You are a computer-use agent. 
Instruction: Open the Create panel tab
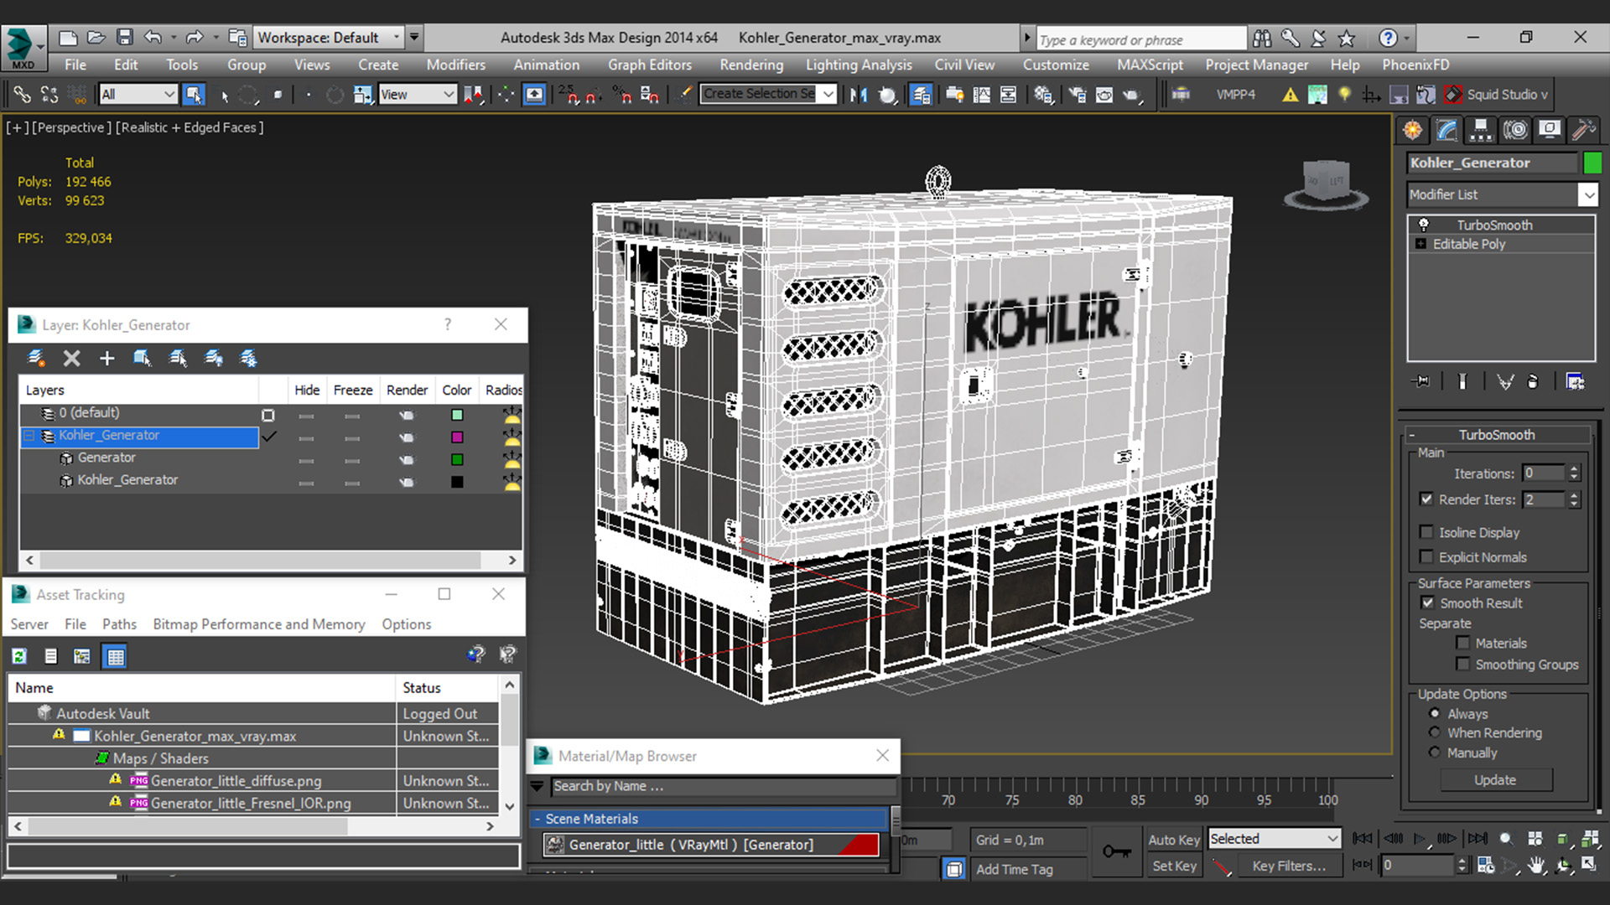coord(1413,130)
